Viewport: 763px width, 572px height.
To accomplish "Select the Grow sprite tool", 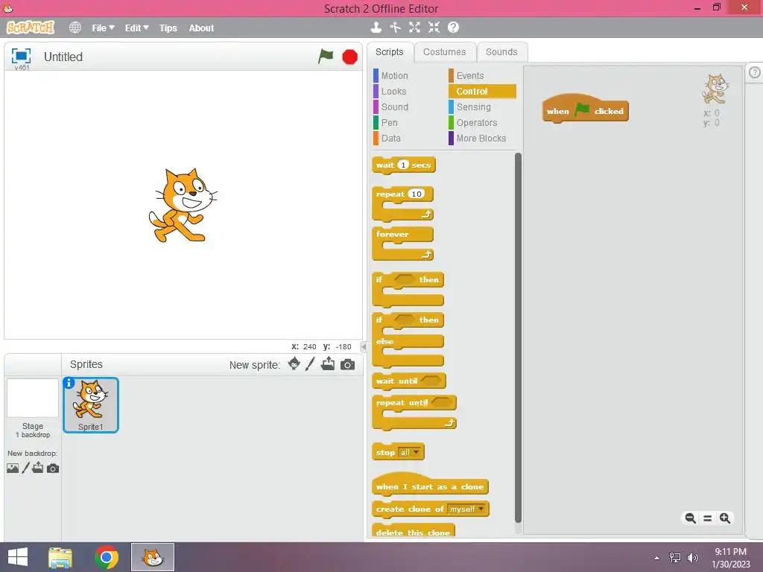I will (x=414, y=28).
